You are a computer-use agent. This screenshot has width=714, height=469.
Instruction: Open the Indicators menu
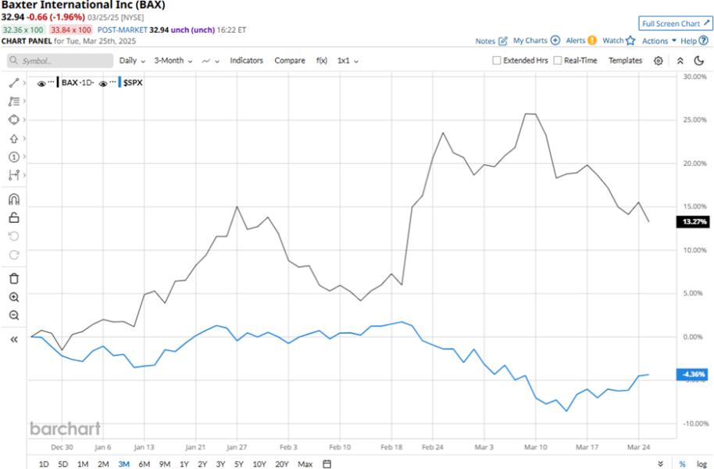click(x=246, y=61)
